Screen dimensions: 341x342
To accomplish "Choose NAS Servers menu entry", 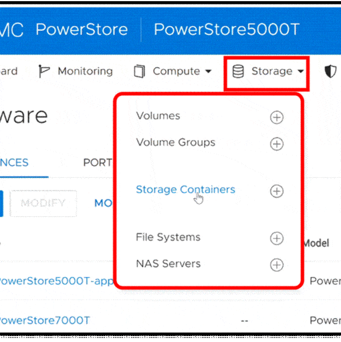I will coord(168,264).
